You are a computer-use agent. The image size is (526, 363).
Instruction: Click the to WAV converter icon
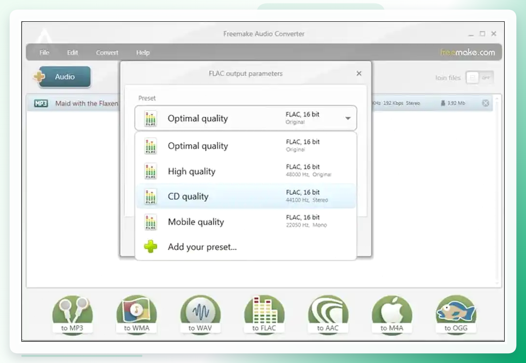(200, 315)
